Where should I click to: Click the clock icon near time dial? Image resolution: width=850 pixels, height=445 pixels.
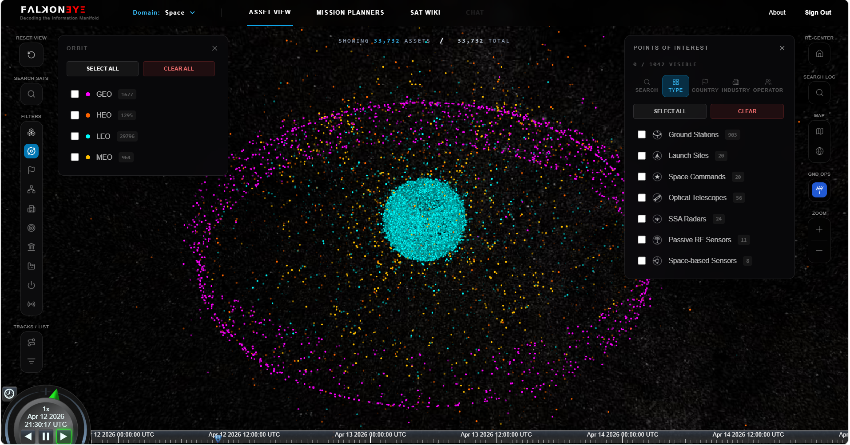click(9, 394)
